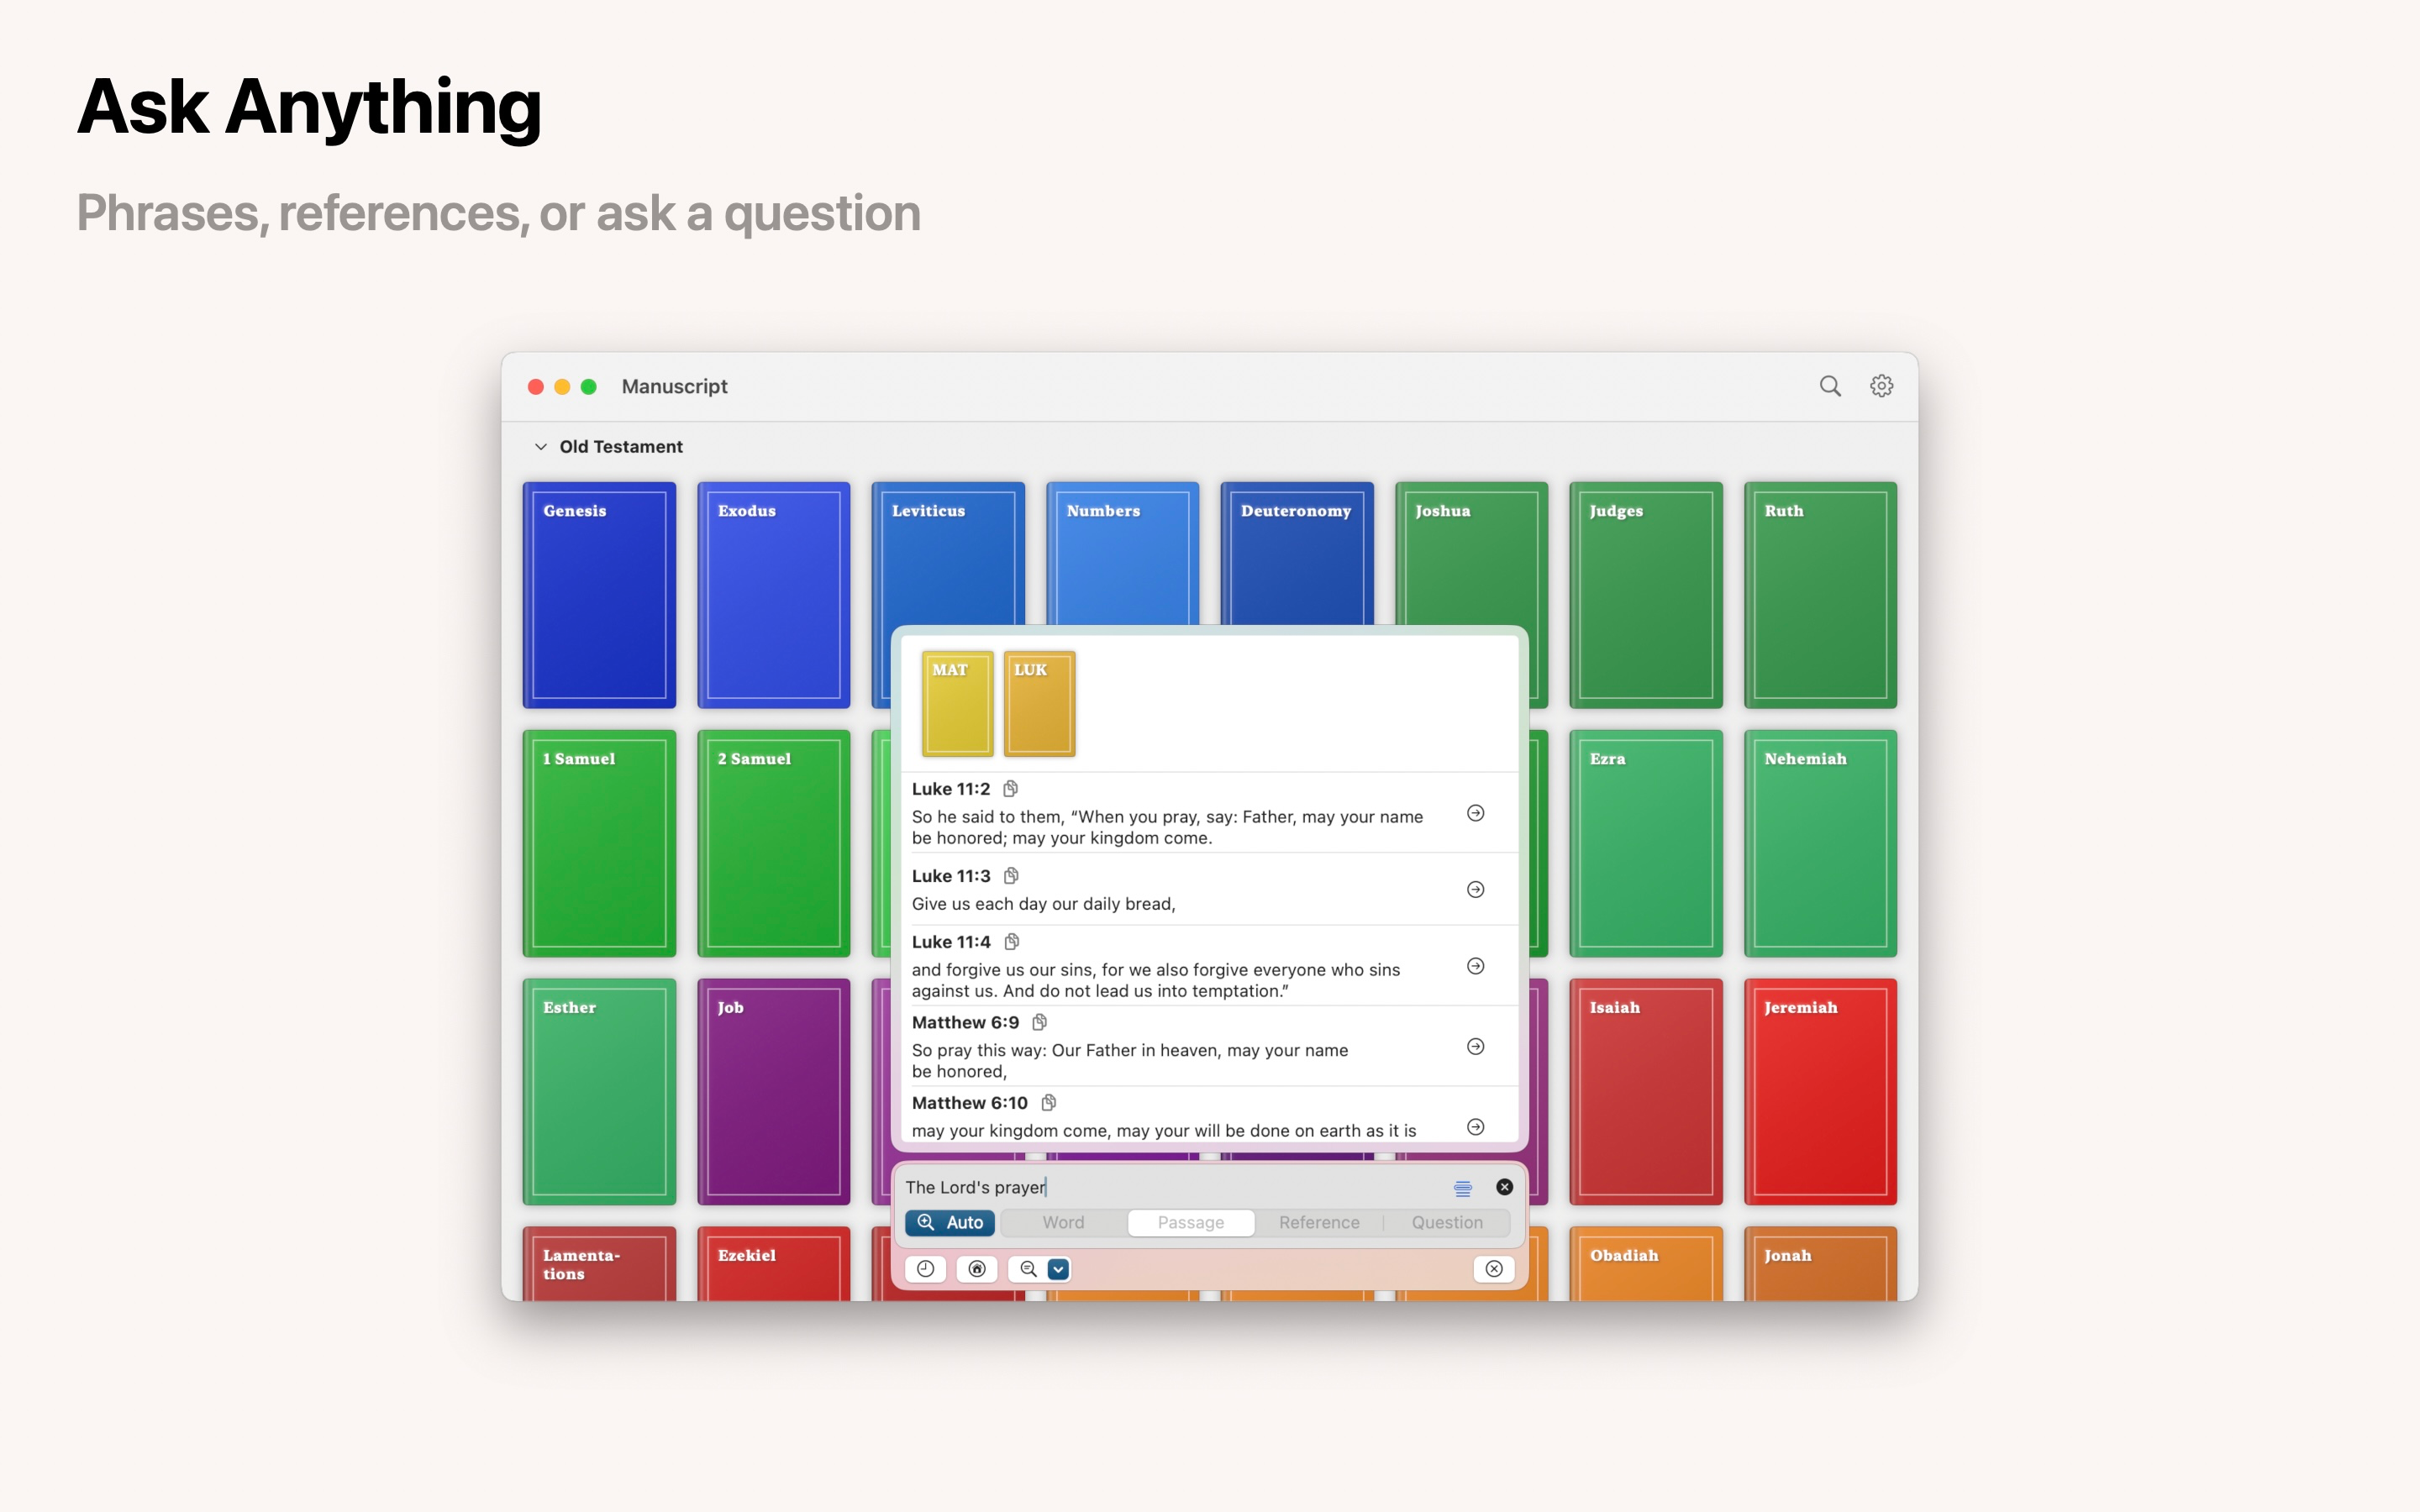The image size is (2420, 1512).
Task: Select the "Give us each day our daily bread," text
Action: point(1043,904)
